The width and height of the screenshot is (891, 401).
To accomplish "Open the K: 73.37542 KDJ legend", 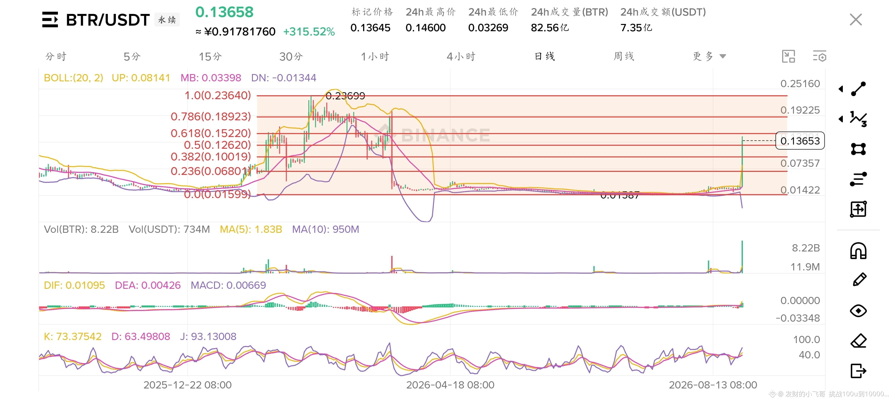I will coord(73,337).
